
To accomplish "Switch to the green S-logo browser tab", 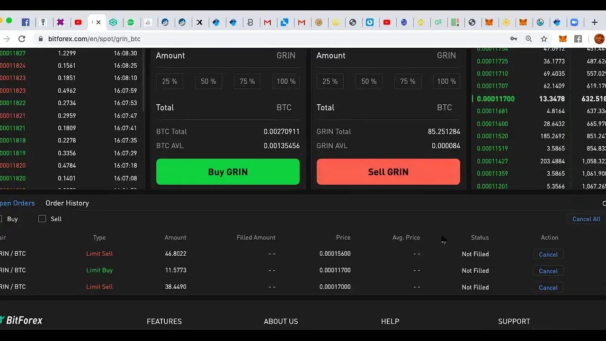I will pos(113,22).
